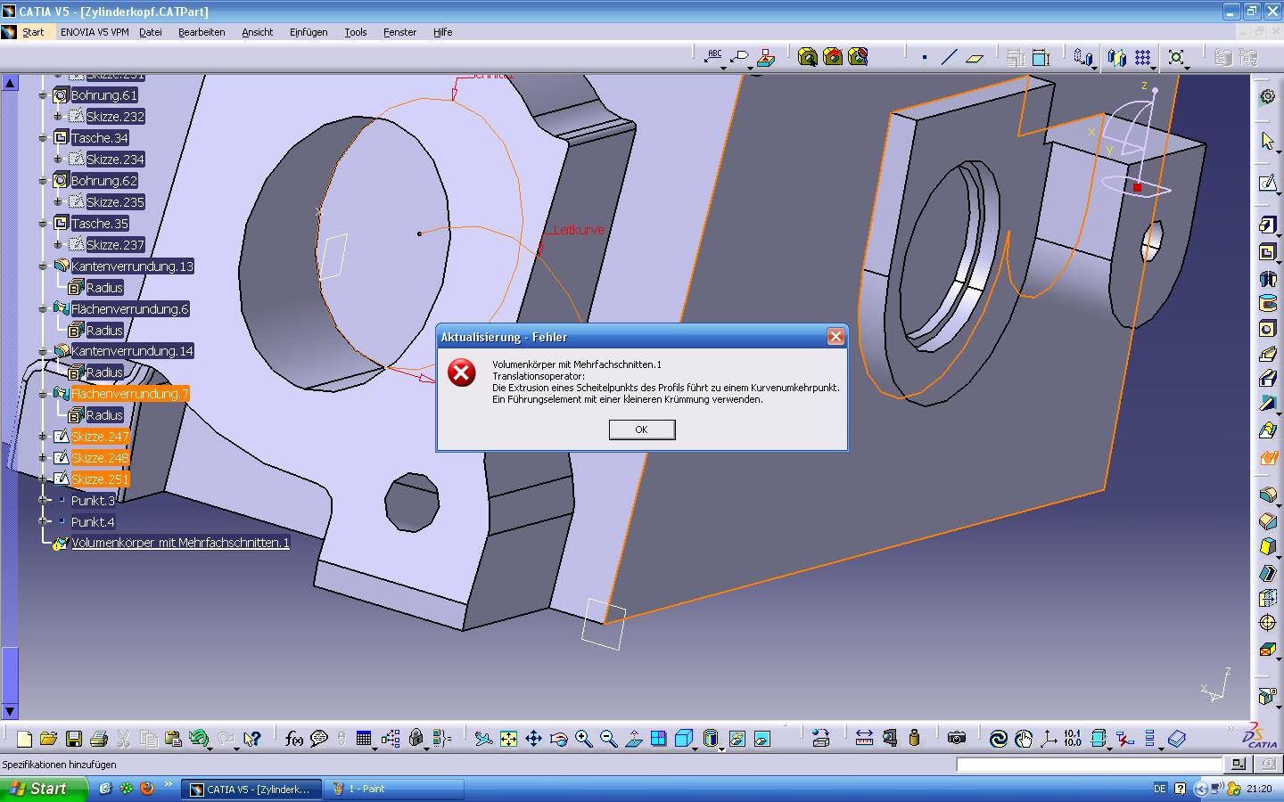This screenshot has height=802, width=1284.
Task: Expand Skizze.232 in the tree
Action: (x=58, y=117)
